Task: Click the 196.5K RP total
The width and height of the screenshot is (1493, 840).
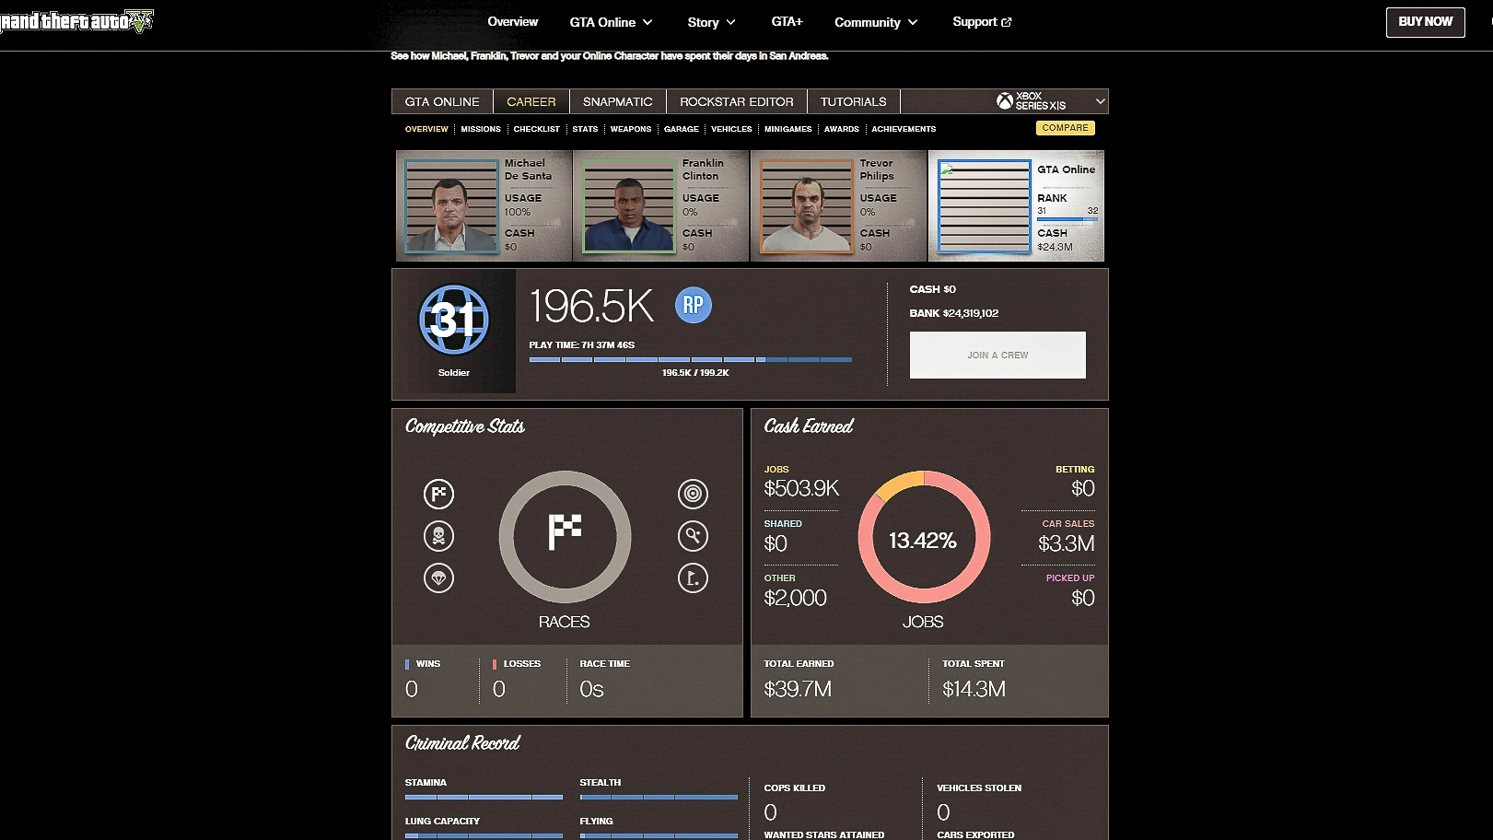Action: (x=591, y=306)
